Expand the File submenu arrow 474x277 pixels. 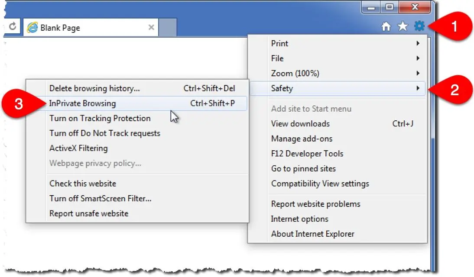(x=418, y=58)
